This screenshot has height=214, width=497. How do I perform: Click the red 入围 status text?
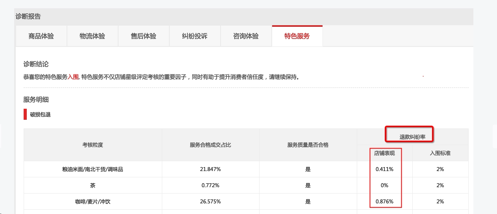click(73, 77)
